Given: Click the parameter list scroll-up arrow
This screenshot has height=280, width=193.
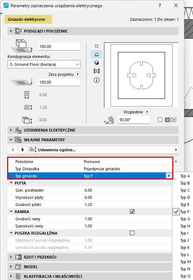Looking at the screenshot, I should (176, 161).
